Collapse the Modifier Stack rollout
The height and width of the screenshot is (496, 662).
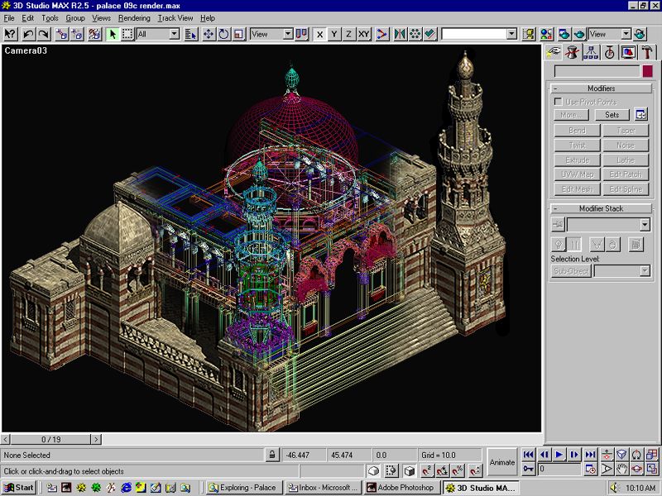[602, 208]
